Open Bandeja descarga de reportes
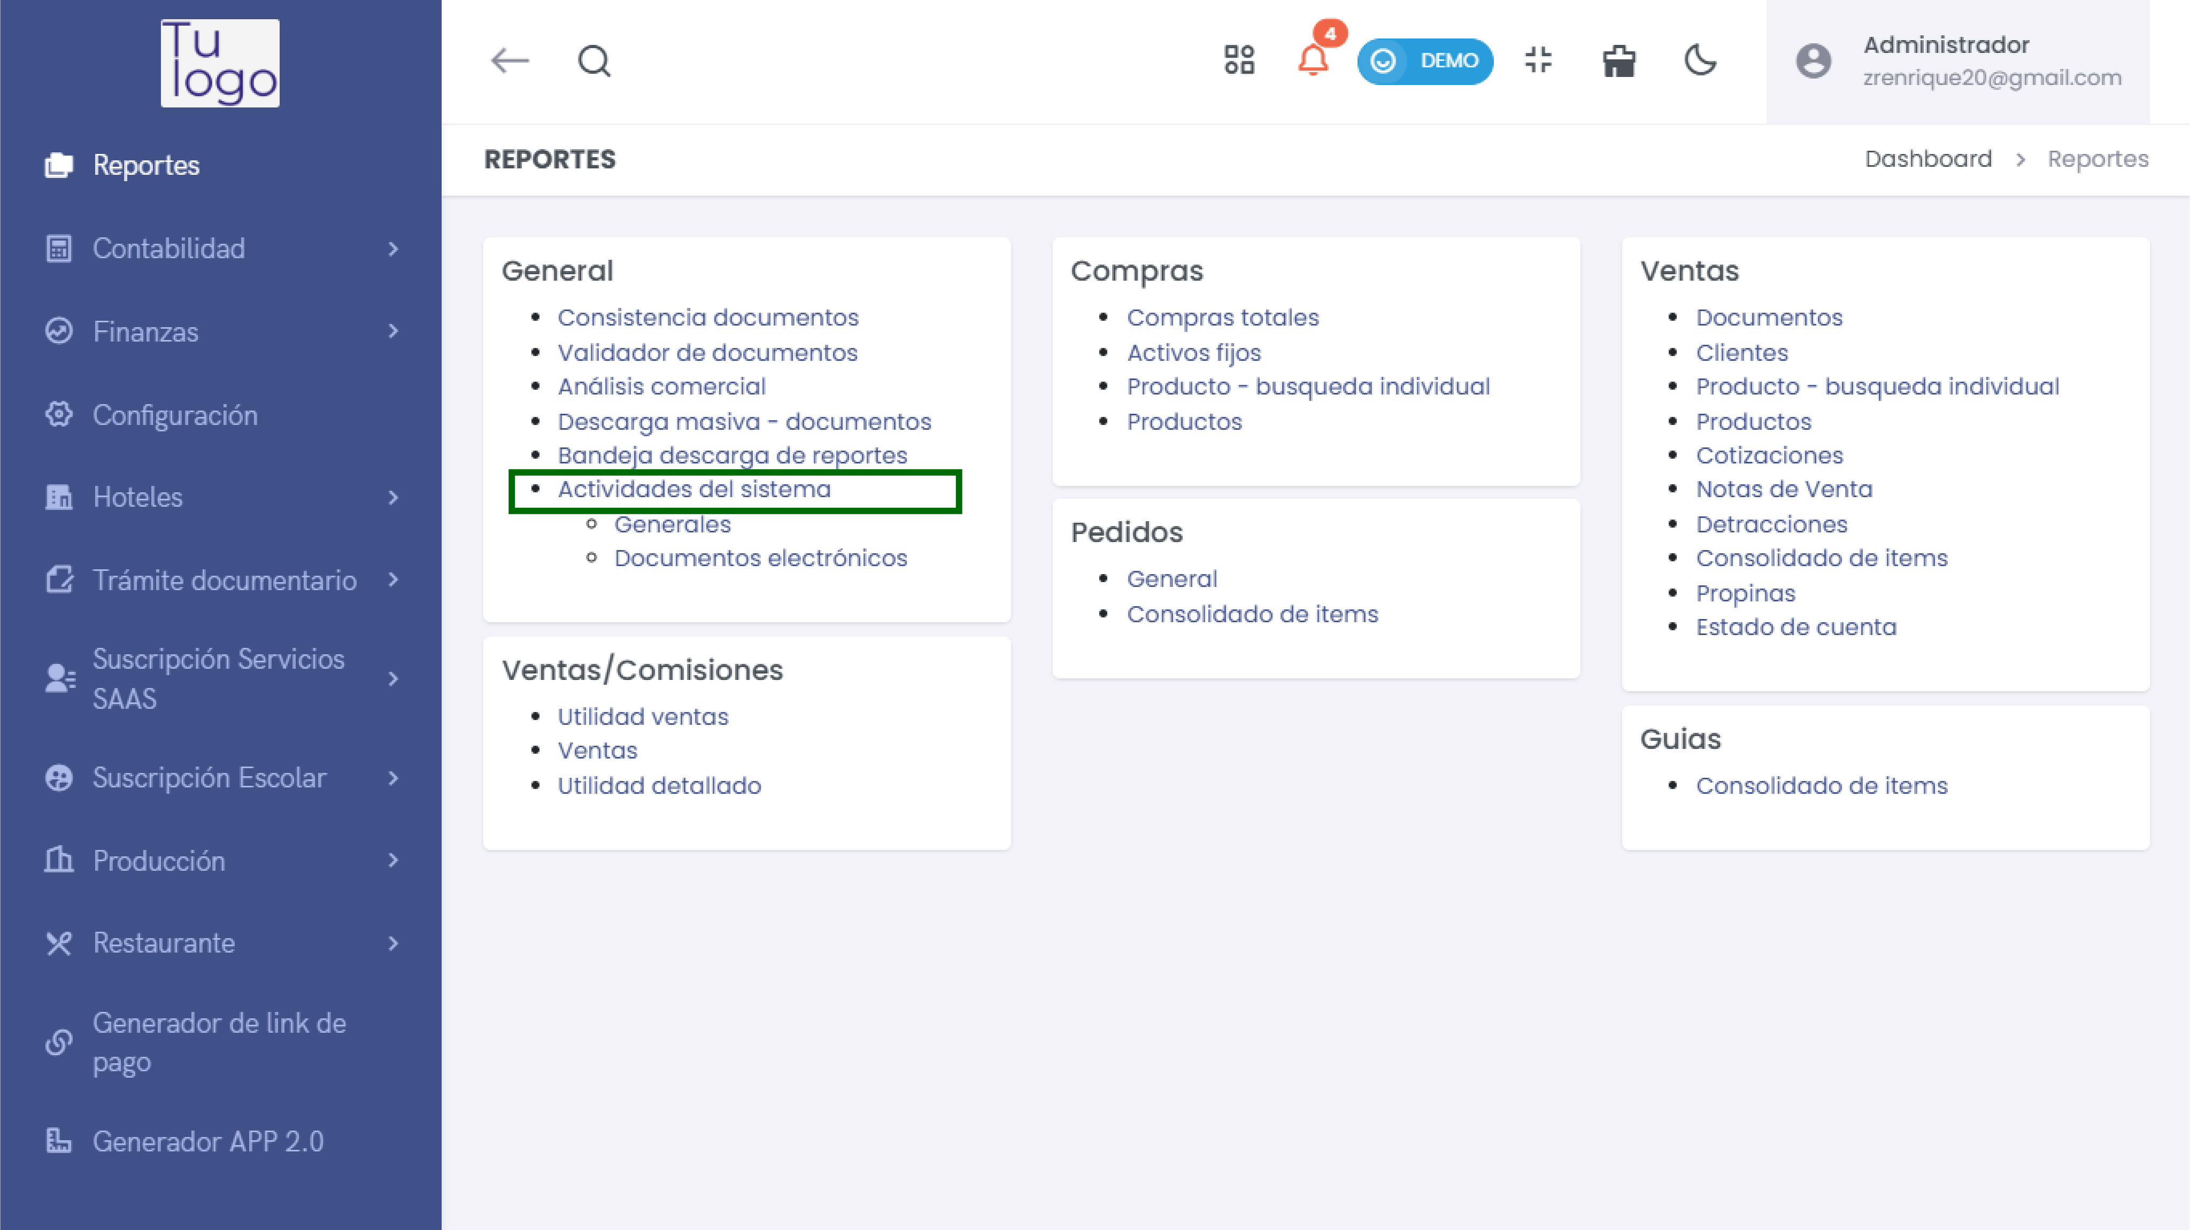The height and width of the screenshot is (1230, 2190). [x=733, y=455]
